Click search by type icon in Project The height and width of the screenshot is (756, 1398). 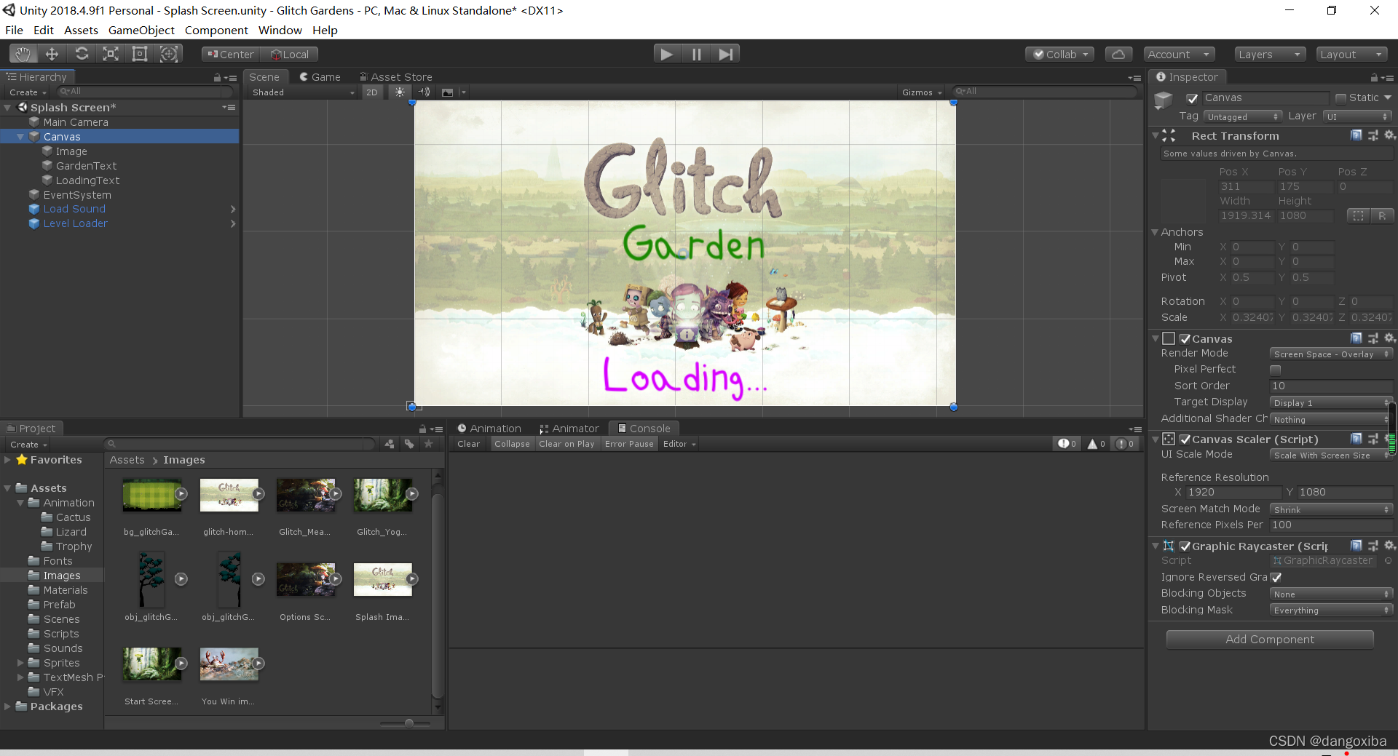[390, 444]
